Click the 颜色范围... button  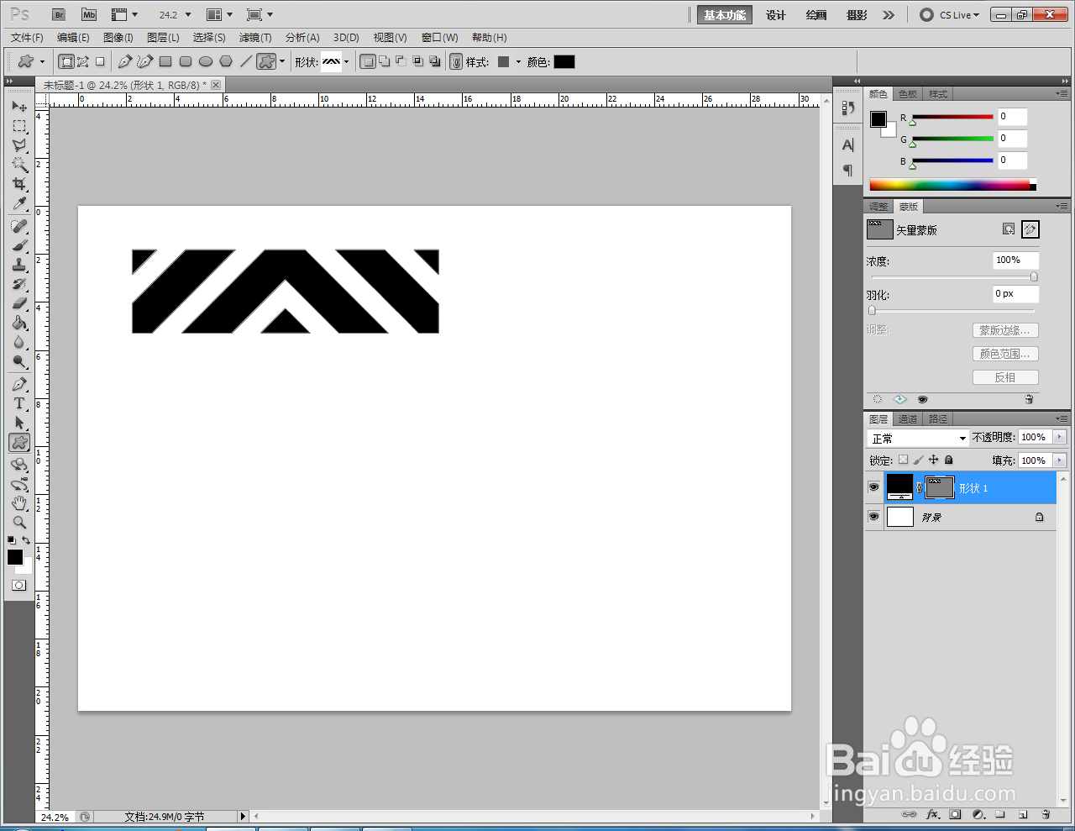point(1005,354)
